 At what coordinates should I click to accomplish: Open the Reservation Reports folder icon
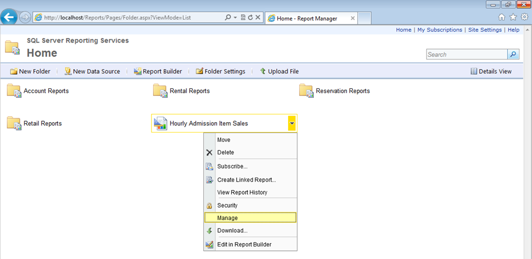click(x=306, y=91)
